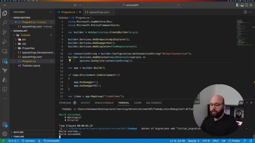
Task: Open the Explorer view icon
Action: (5, 13)
